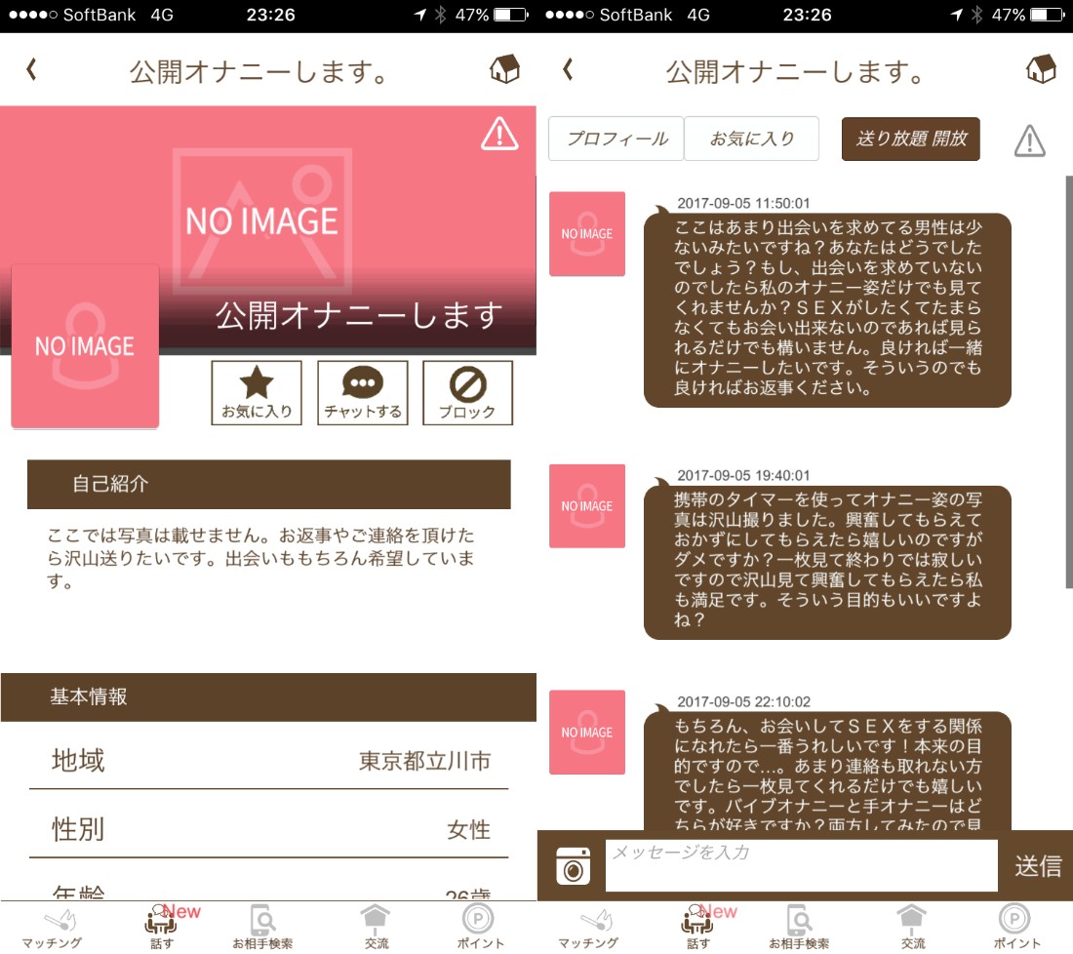This screenshot has height=954, width=1073.
Task: Open the sender avatar beside the 19:40:01 message
Action: click(587, 506)
